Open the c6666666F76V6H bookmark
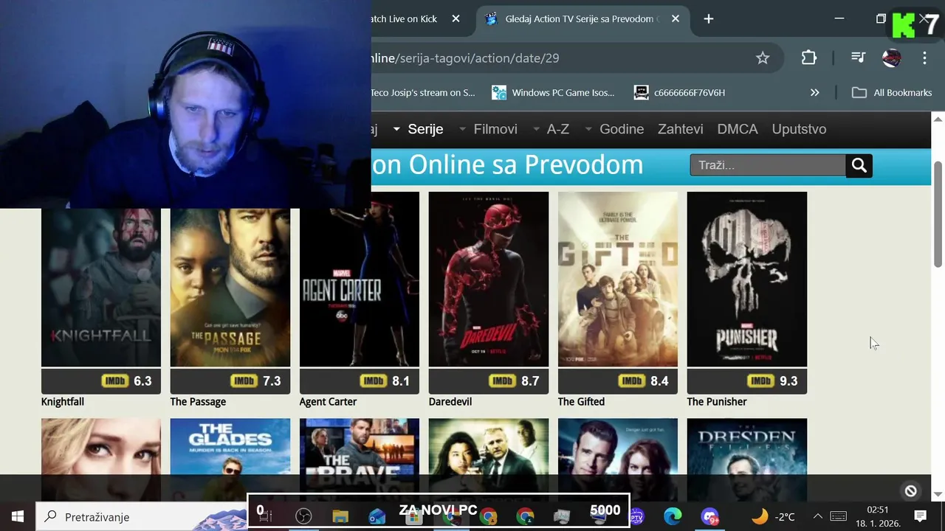Screen dimensions: 945x531 (679, 92)
